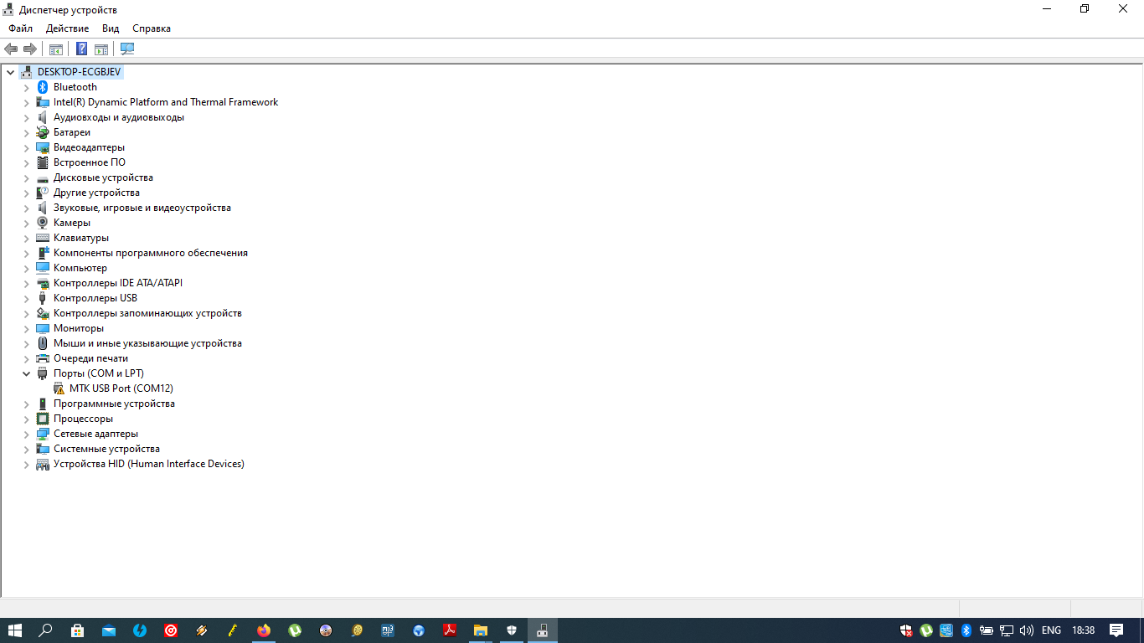Expand the Сетевые адаптеры category
The height and width of the screenshot is (643, 1144).
(x=26, y=435)
